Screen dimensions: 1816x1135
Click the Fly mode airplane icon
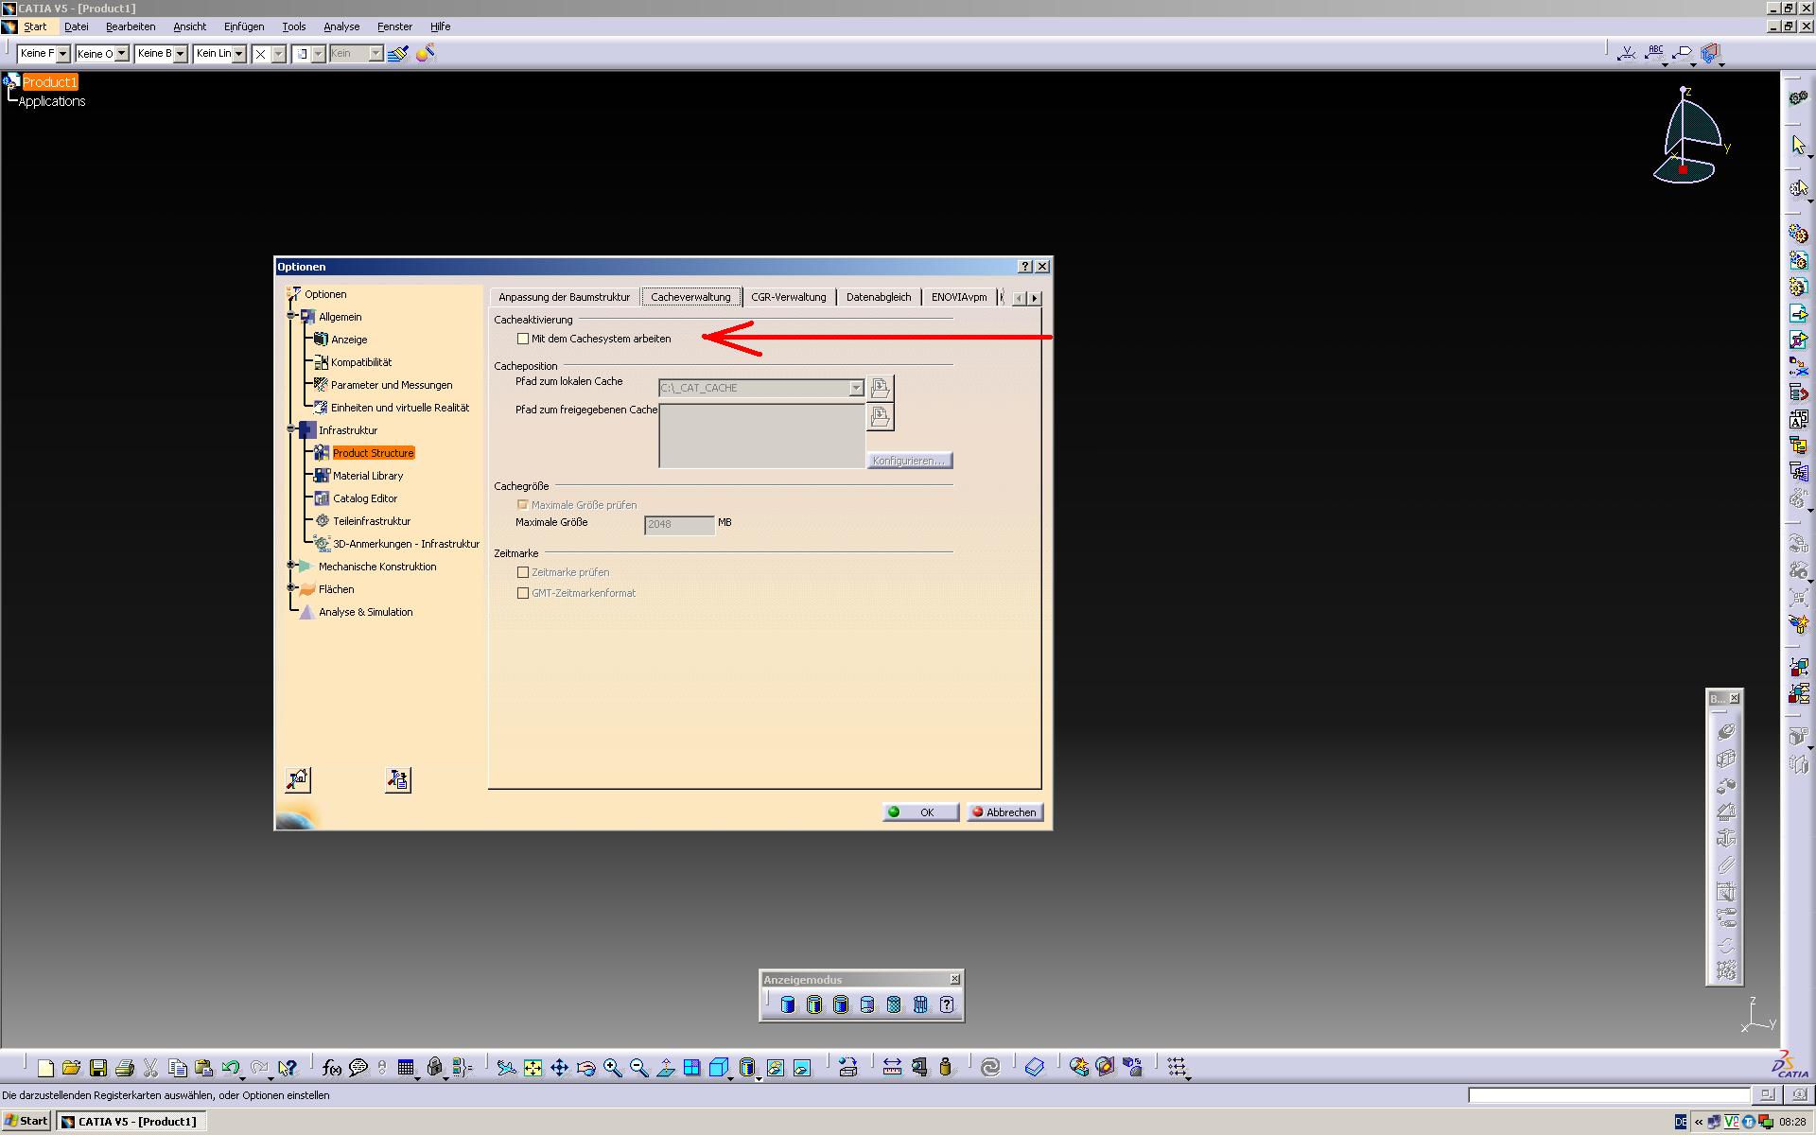pos(506,1068)
